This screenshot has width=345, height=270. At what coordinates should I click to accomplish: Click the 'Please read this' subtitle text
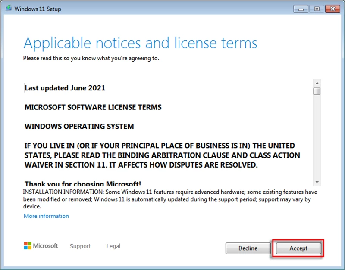91,58
